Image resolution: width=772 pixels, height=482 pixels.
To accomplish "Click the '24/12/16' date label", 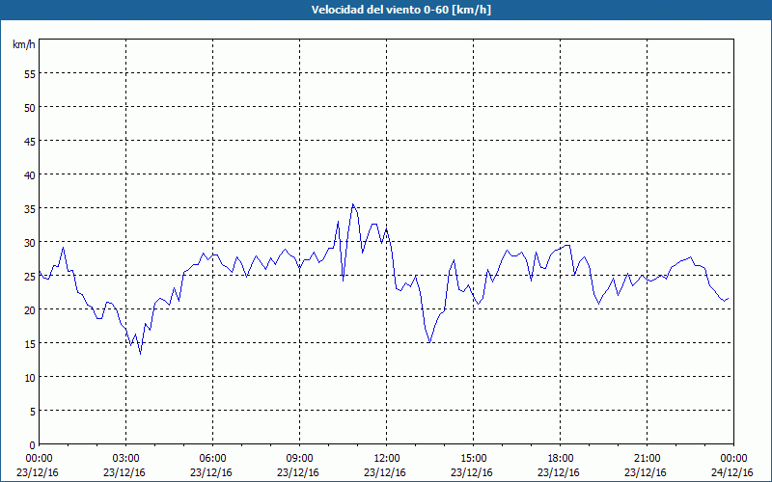I will point(732,472).
